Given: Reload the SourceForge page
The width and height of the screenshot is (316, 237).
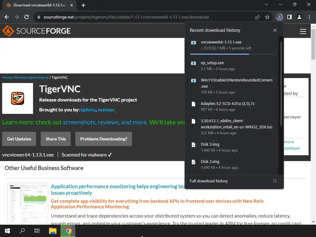Looking at the screenshot, I should [x=27, y=17].
